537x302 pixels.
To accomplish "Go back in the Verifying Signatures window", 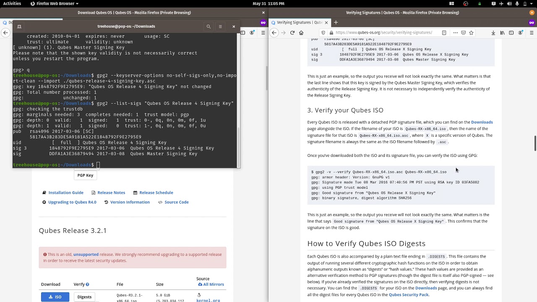I will pyautogui.click(x=274, y=33).
